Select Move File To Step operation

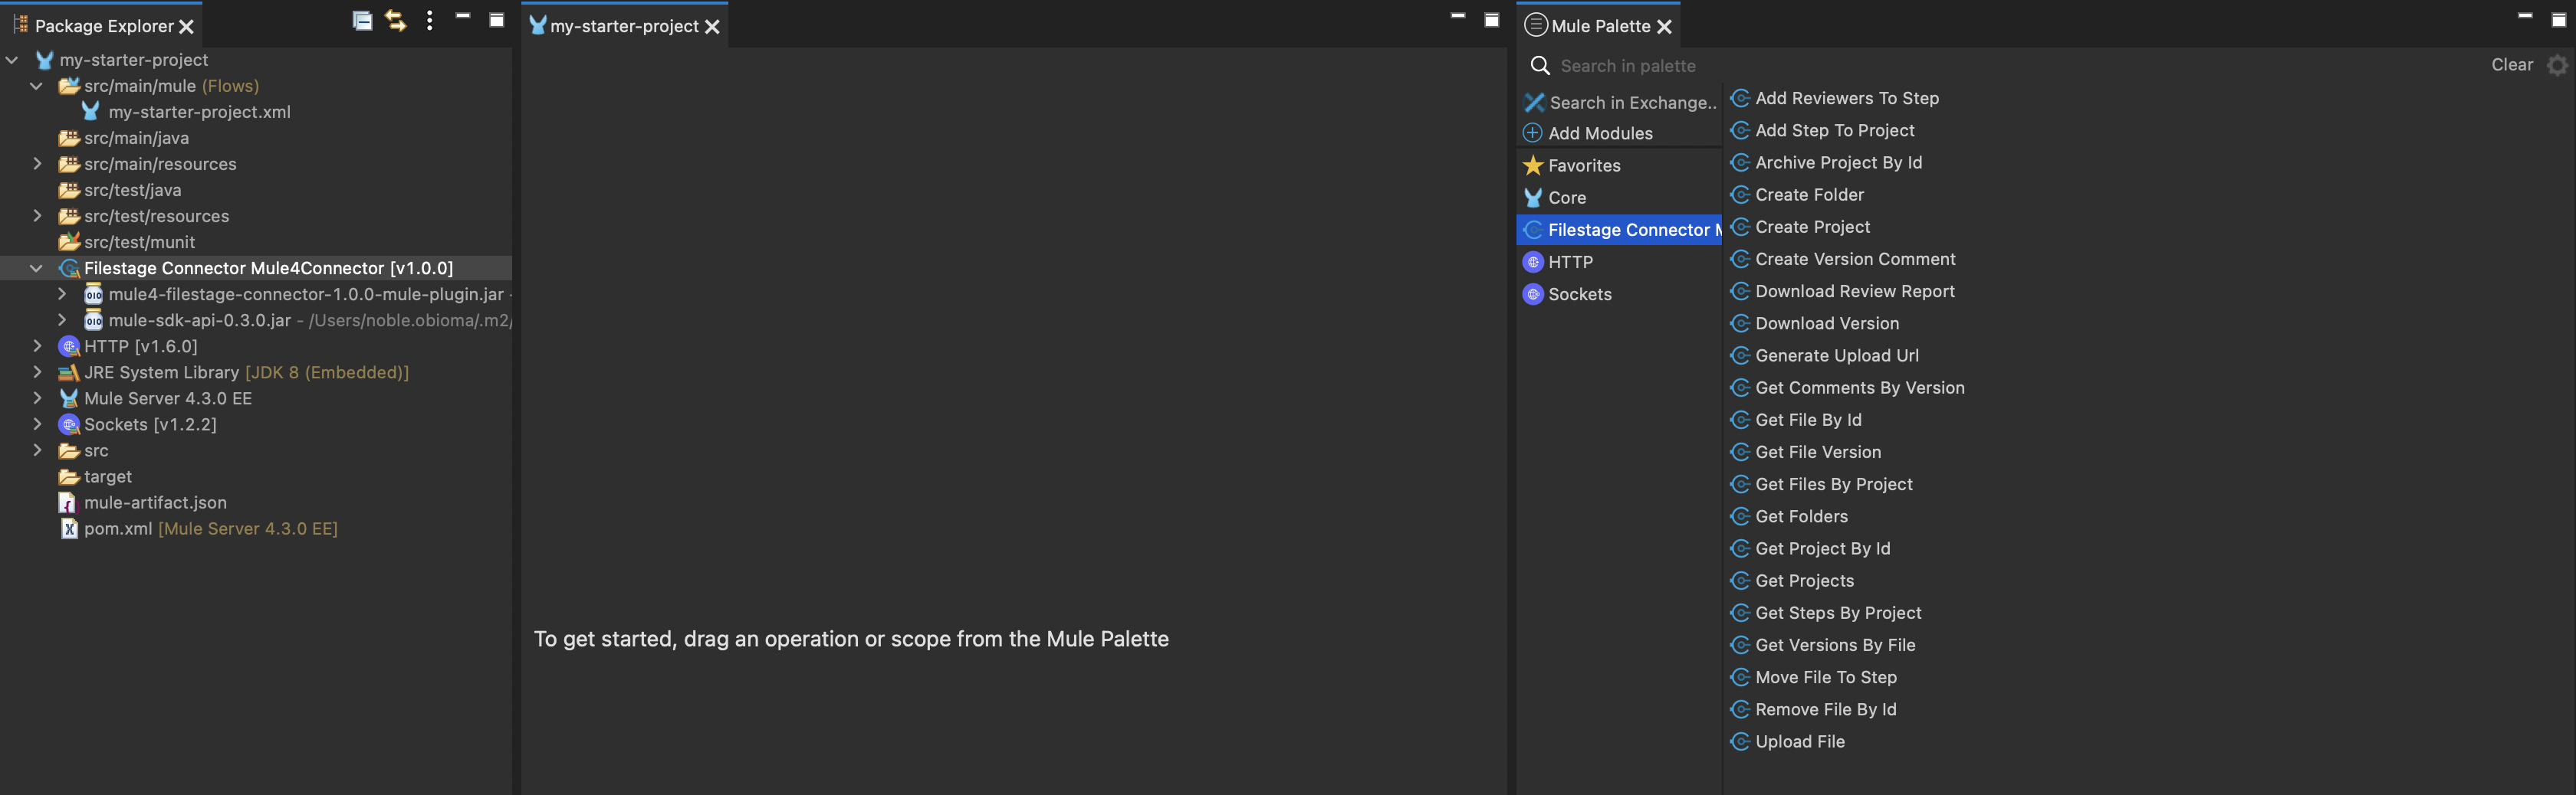[1826, 677]
